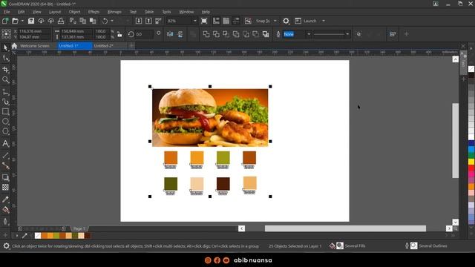
Task: Click the Save floppy disk icon
Action: [31, 21]
